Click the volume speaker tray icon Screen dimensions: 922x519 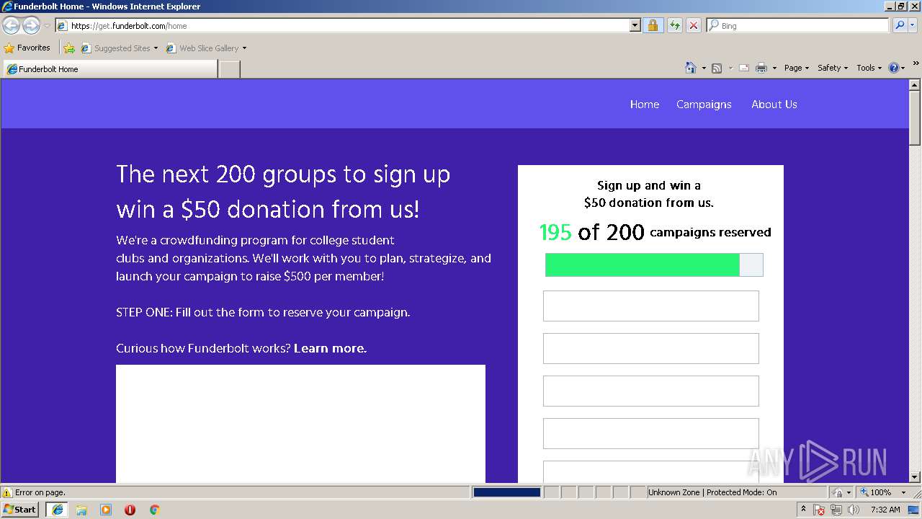[x=854, y=510]
